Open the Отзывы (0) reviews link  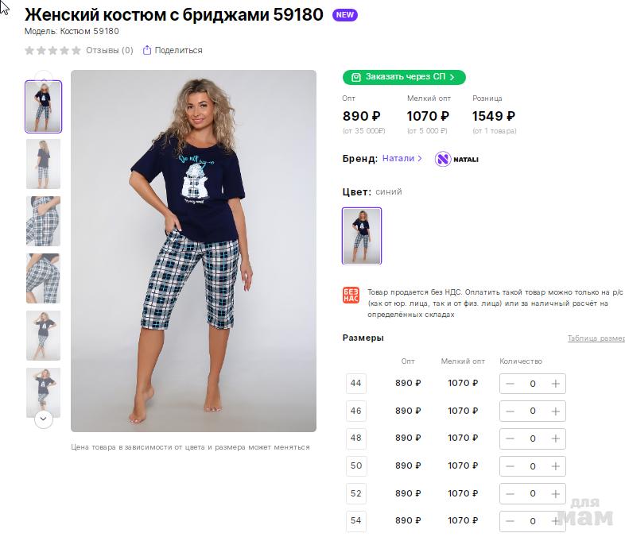[110, 50]
